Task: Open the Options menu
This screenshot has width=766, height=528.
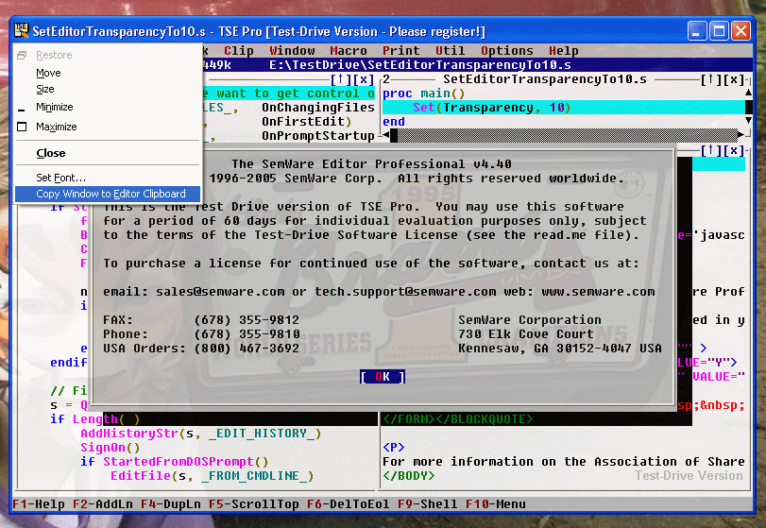Action: [x=506, y=51]
